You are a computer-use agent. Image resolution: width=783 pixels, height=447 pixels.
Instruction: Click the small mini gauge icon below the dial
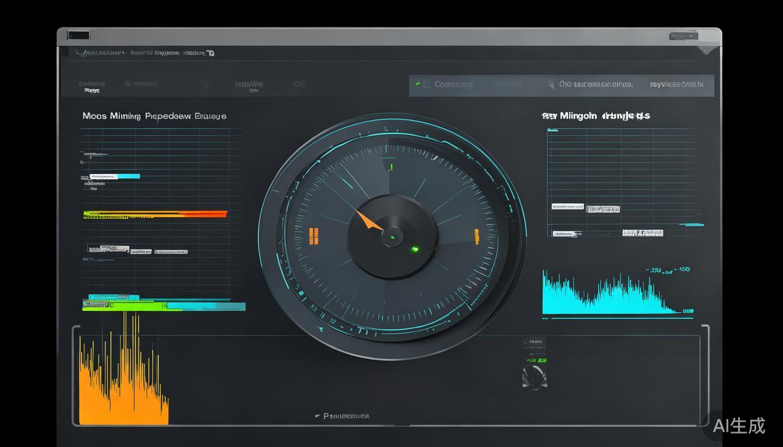tap(534, 377)
